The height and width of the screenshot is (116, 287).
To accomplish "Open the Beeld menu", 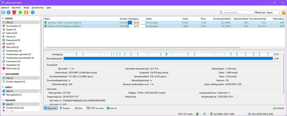I will coord(26,8).
